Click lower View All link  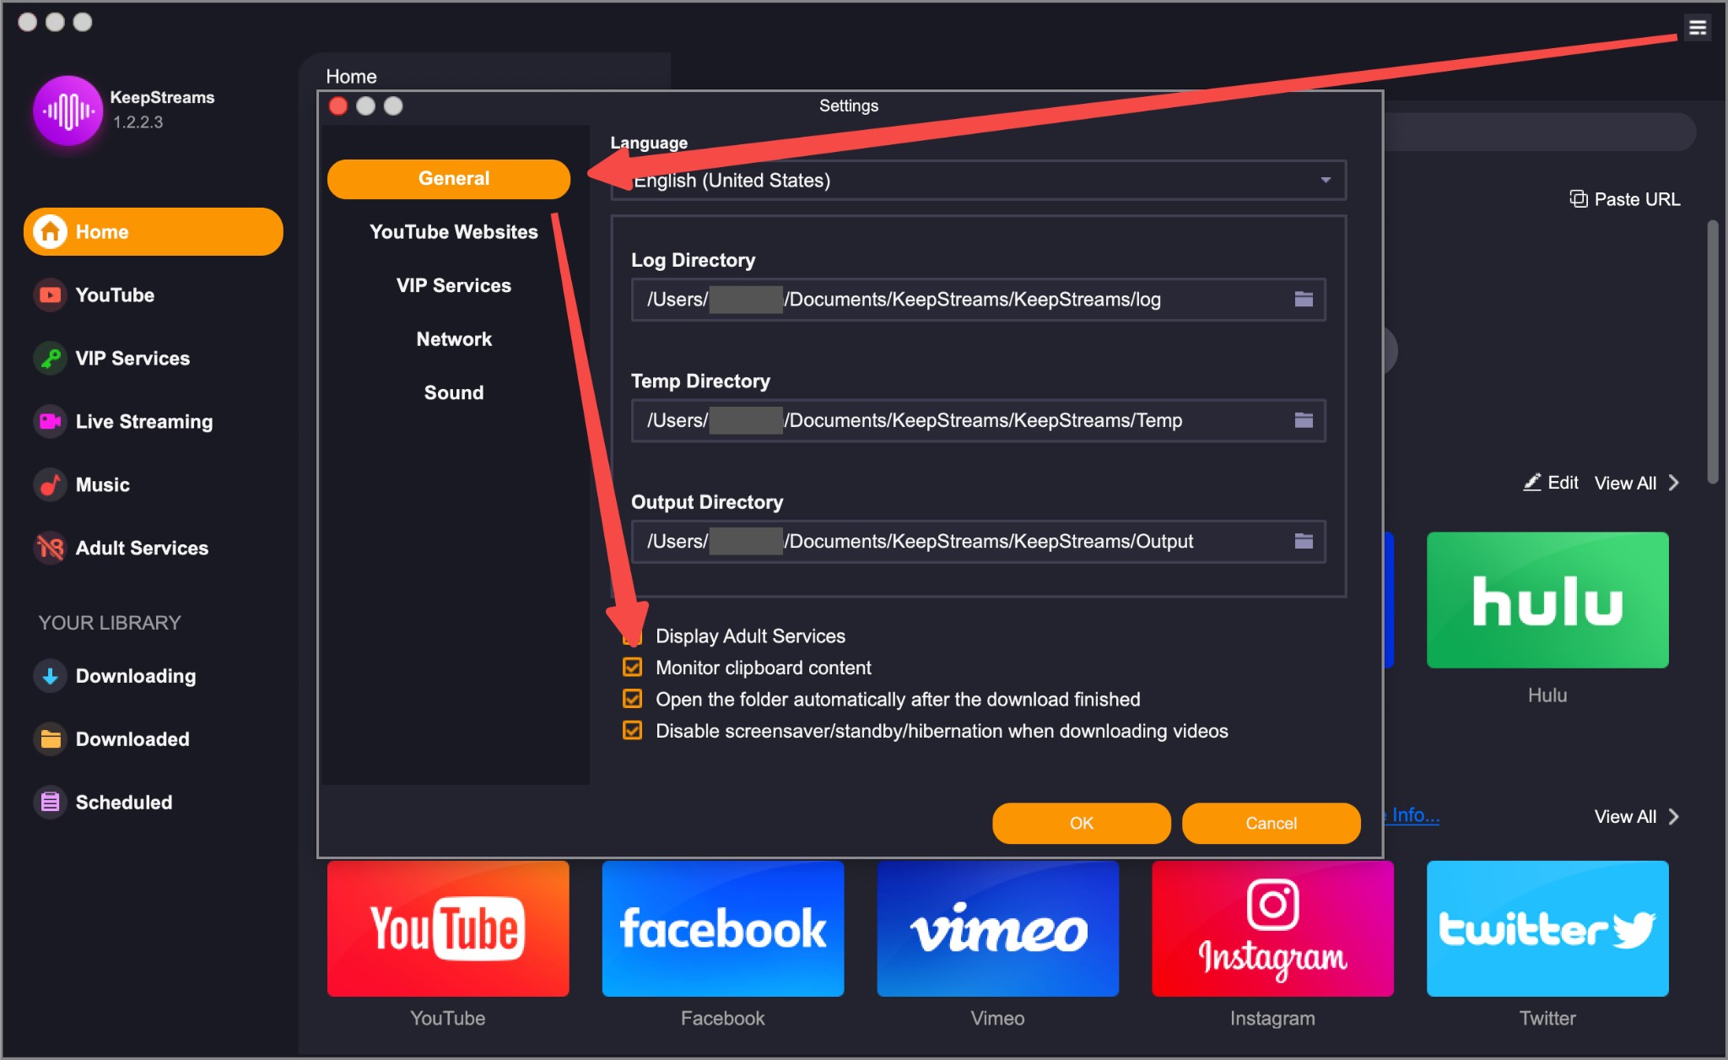click(1625, 817)
